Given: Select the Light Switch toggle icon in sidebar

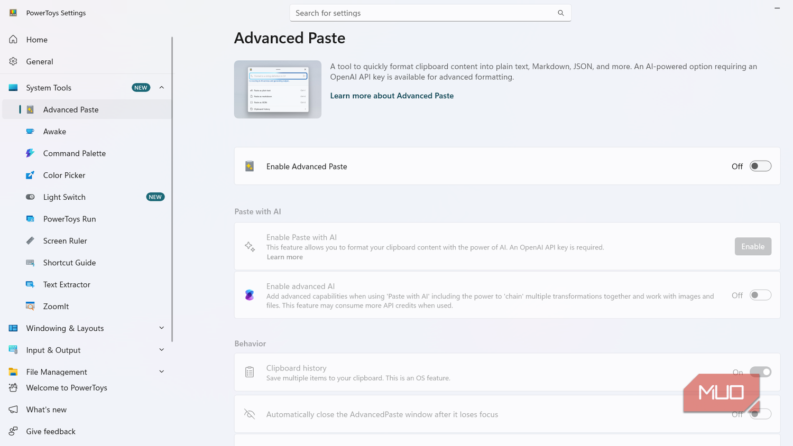Looking at the screenshot, I should 30,197.
